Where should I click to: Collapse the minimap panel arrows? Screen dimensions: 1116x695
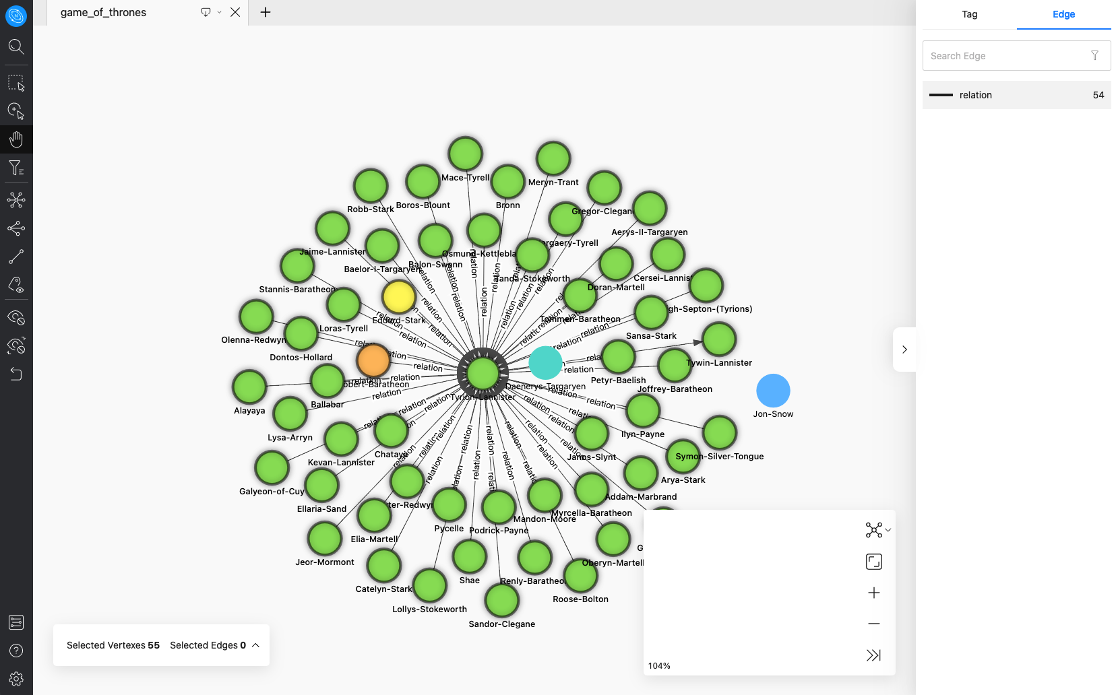873,655
